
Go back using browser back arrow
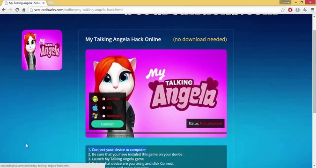click(4, 10)
